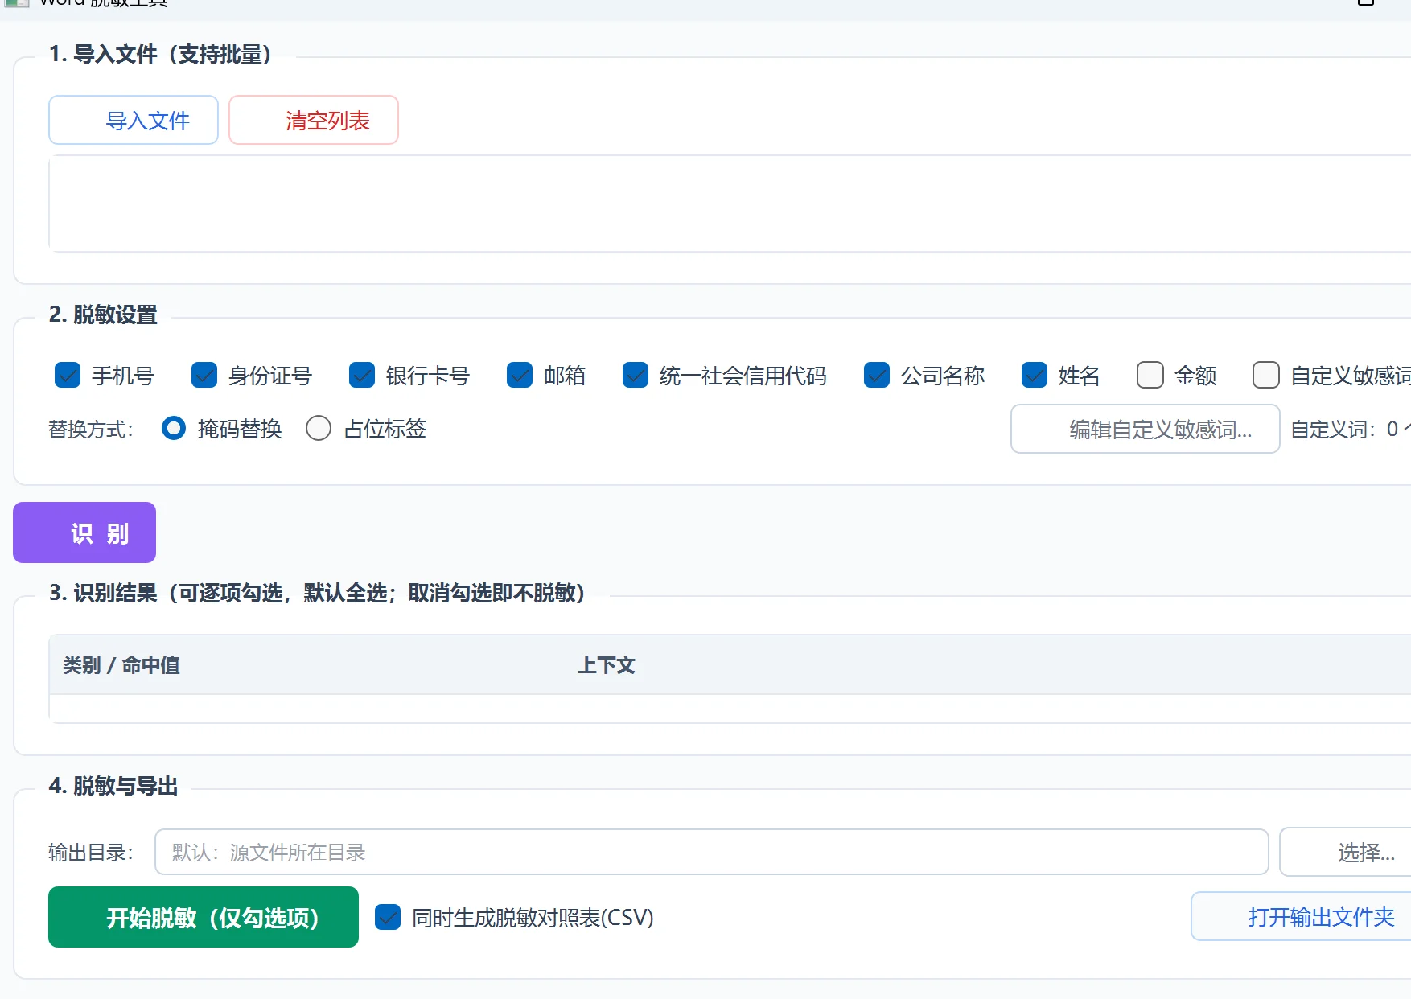Click the purple 识别 button
This screenshot has width=1411, height=999.
click(84, 532)
